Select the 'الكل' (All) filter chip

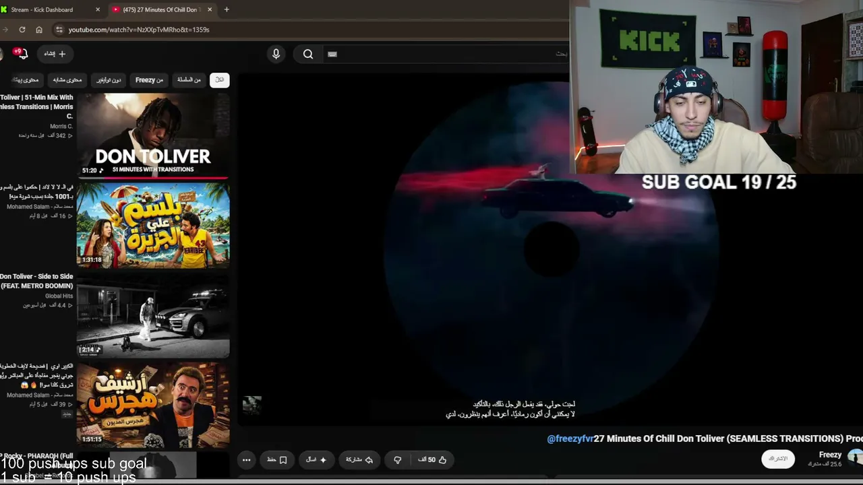220,80
